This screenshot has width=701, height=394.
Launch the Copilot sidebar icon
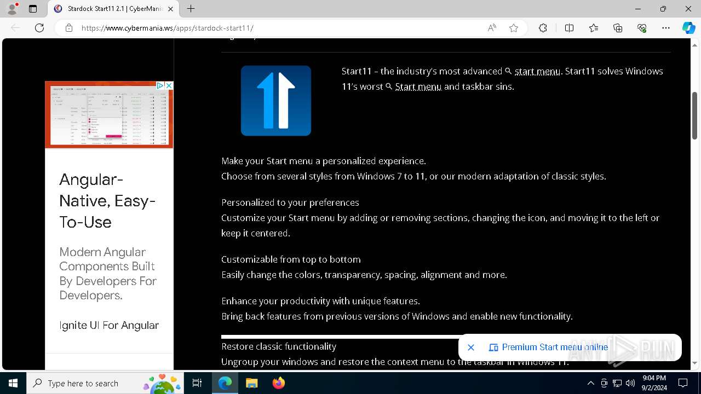(x=688, y=28)
